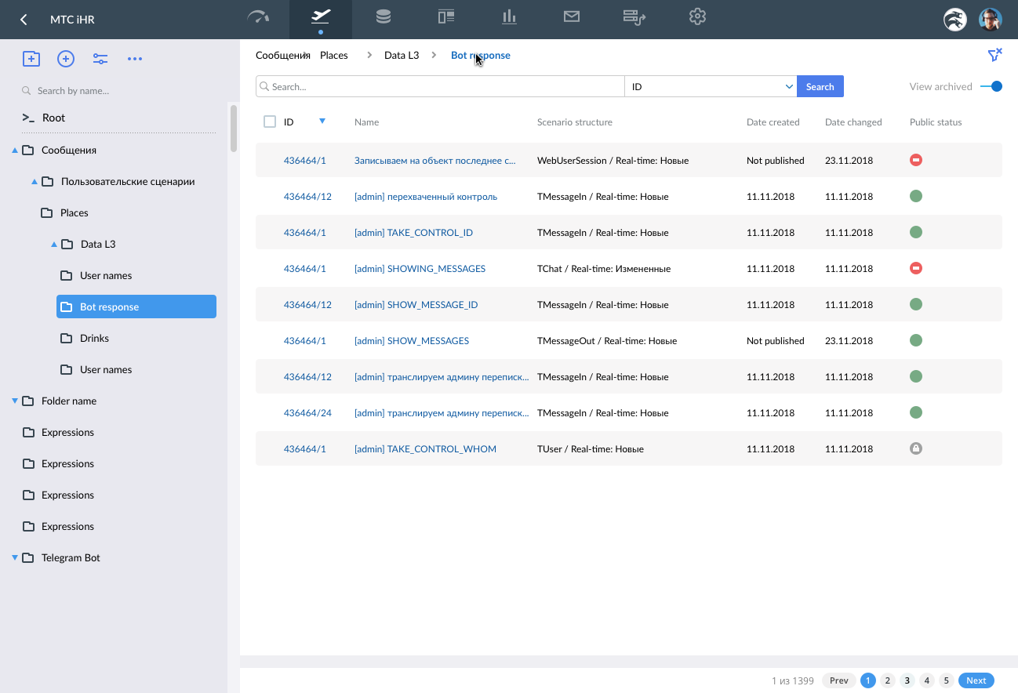Open scenario [admin] SHOWING_MESSAGES

[420, 269]
